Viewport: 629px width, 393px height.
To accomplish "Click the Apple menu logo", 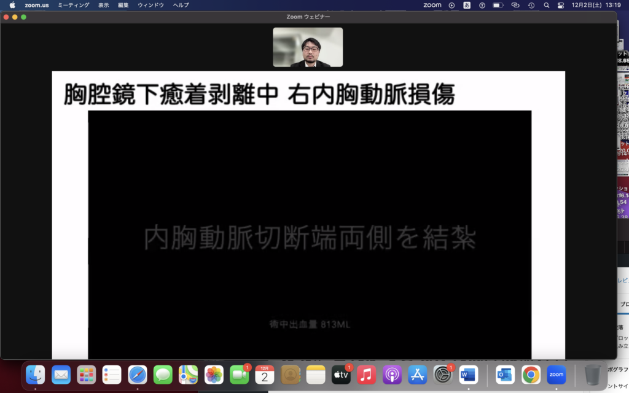I will pos(12,5).
